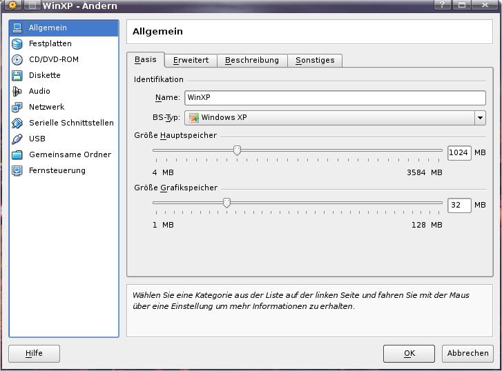The image size is (502, 371).
Task: Expand the BS-Typ dropdown arrow
Action: click(x=480, y=118)
